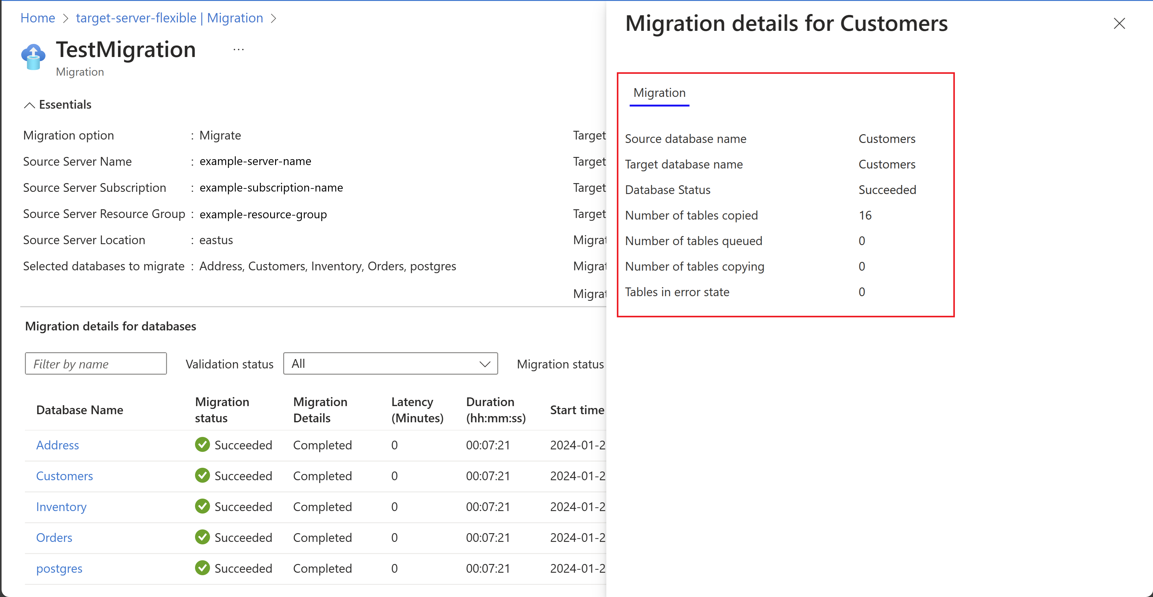Screen dimensions: 1153x597
Task: Click the Filter by name field
Action: pyautogui.click(x=96, y=363)
